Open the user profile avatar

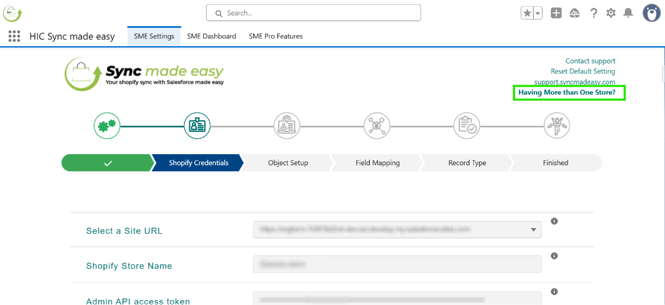(x=652, y=13)
